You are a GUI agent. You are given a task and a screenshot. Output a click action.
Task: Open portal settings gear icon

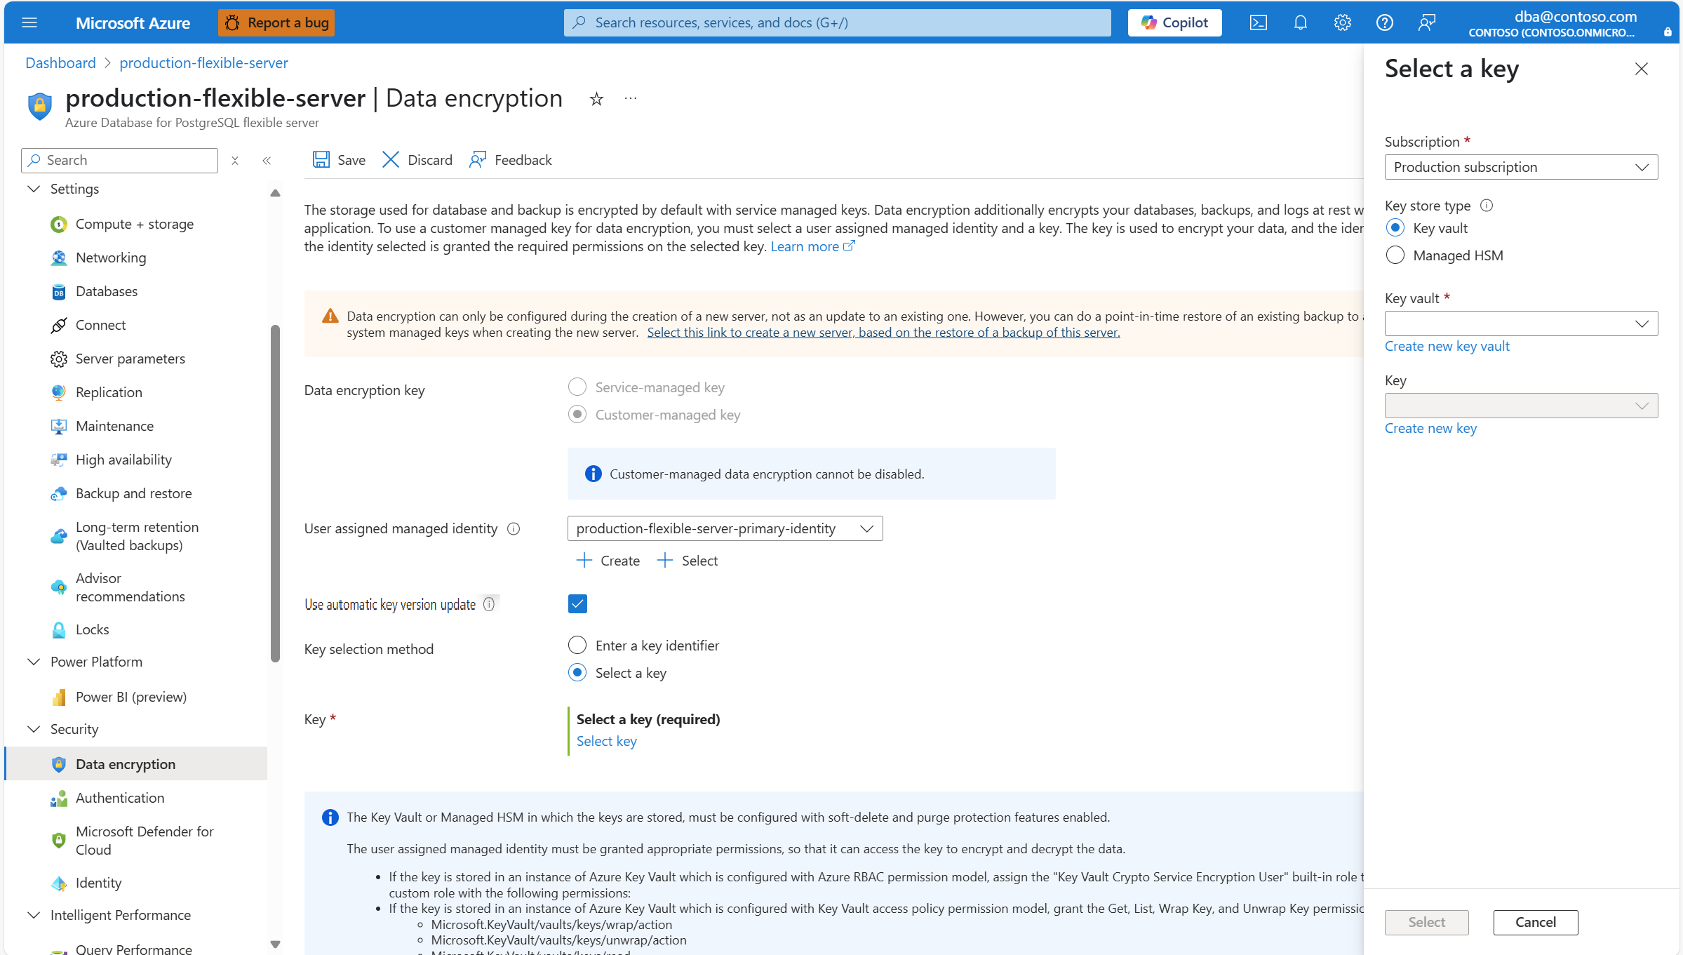(x=1342, y=22)
